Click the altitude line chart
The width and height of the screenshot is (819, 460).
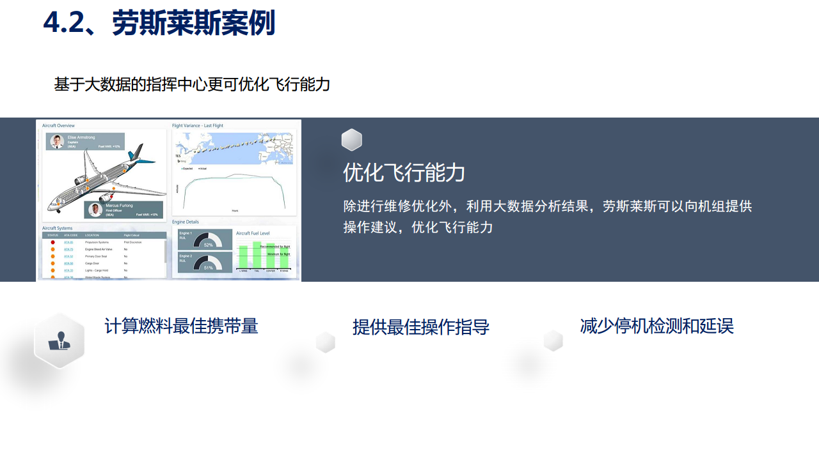[233, 192]
